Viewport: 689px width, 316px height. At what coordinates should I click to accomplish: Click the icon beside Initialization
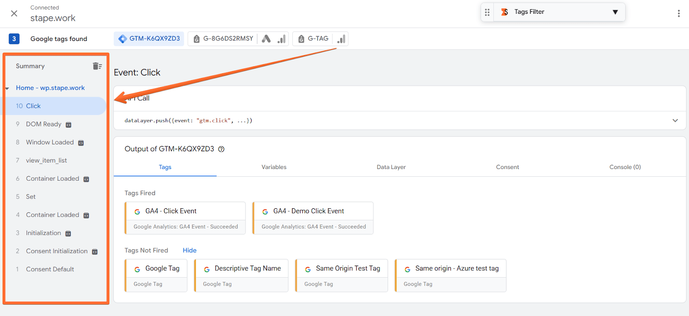(x=68, y=234)
